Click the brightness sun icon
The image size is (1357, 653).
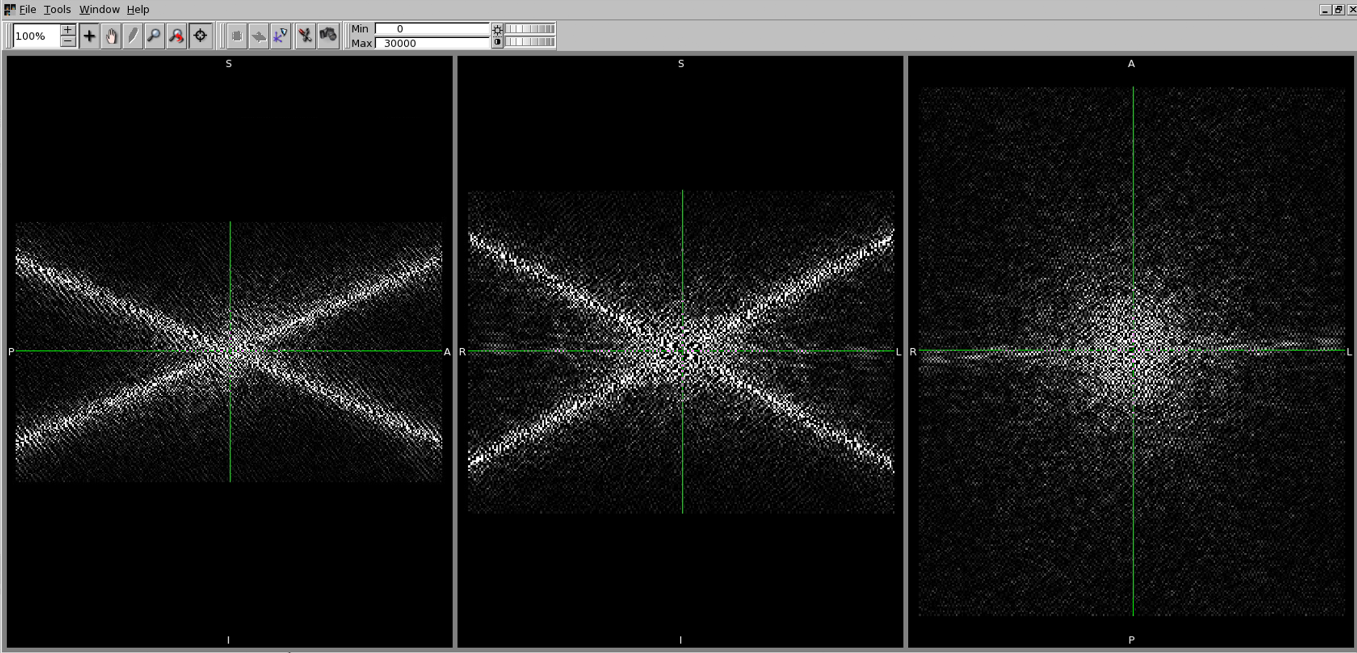497,29
